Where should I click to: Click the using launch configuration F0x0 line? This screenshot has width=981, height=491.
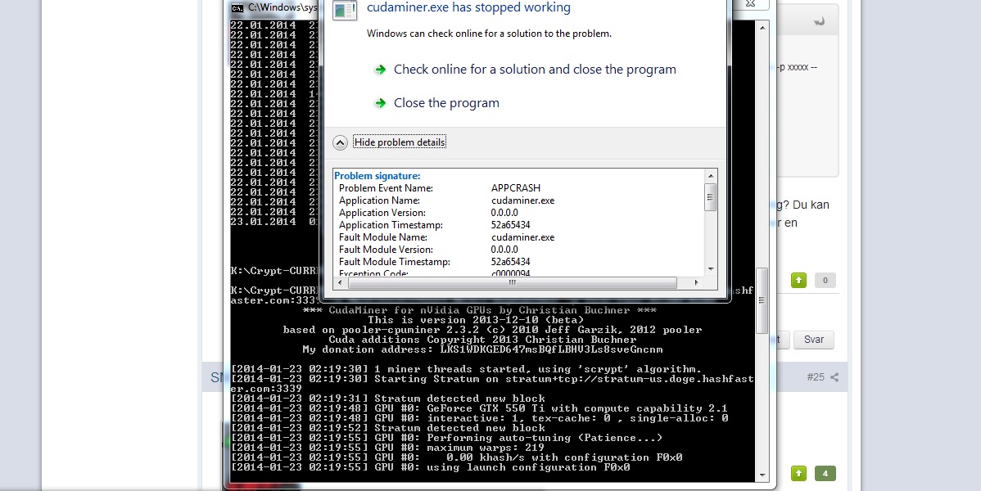430,467
